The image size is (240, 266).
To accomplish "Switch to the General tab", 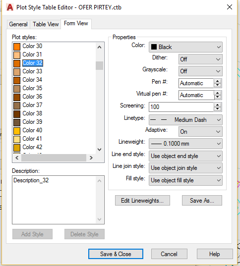I will pos(18,24).
